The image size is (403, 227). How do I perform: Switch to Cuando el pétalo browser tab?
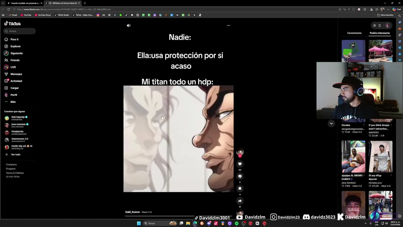point(25,3)
